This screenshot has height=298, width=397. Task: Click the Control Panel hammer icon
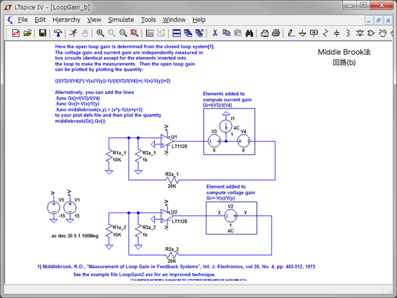(58, 32)
